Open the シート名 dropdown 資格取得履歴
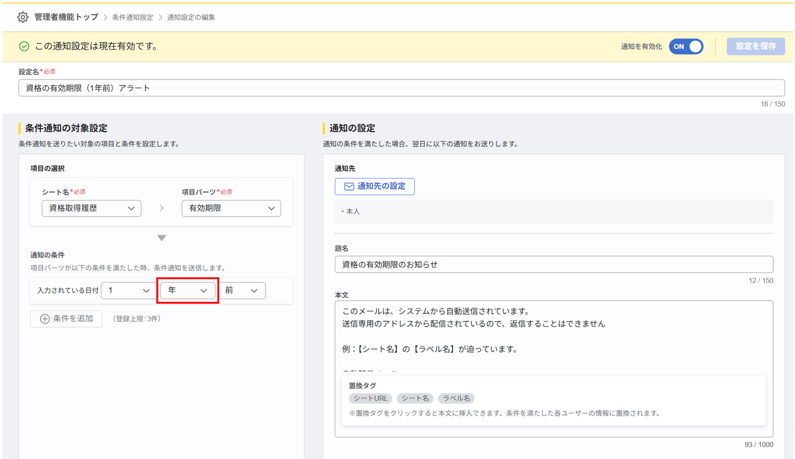795x459 pixels. [x=91, y=208]
